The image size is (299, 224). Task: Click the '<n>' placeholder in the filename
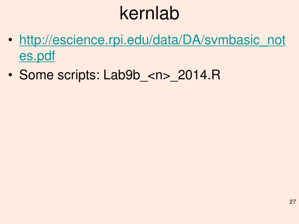(x=159, y=76)
